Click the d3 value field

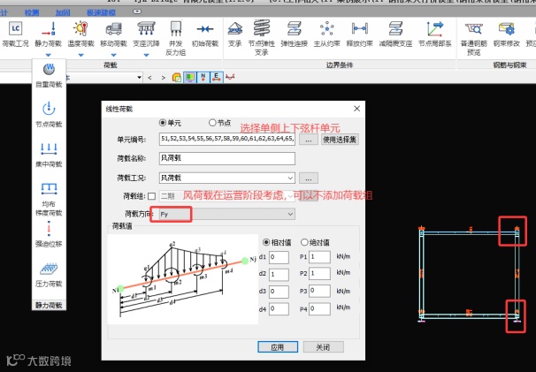click(x=279, y=292)
